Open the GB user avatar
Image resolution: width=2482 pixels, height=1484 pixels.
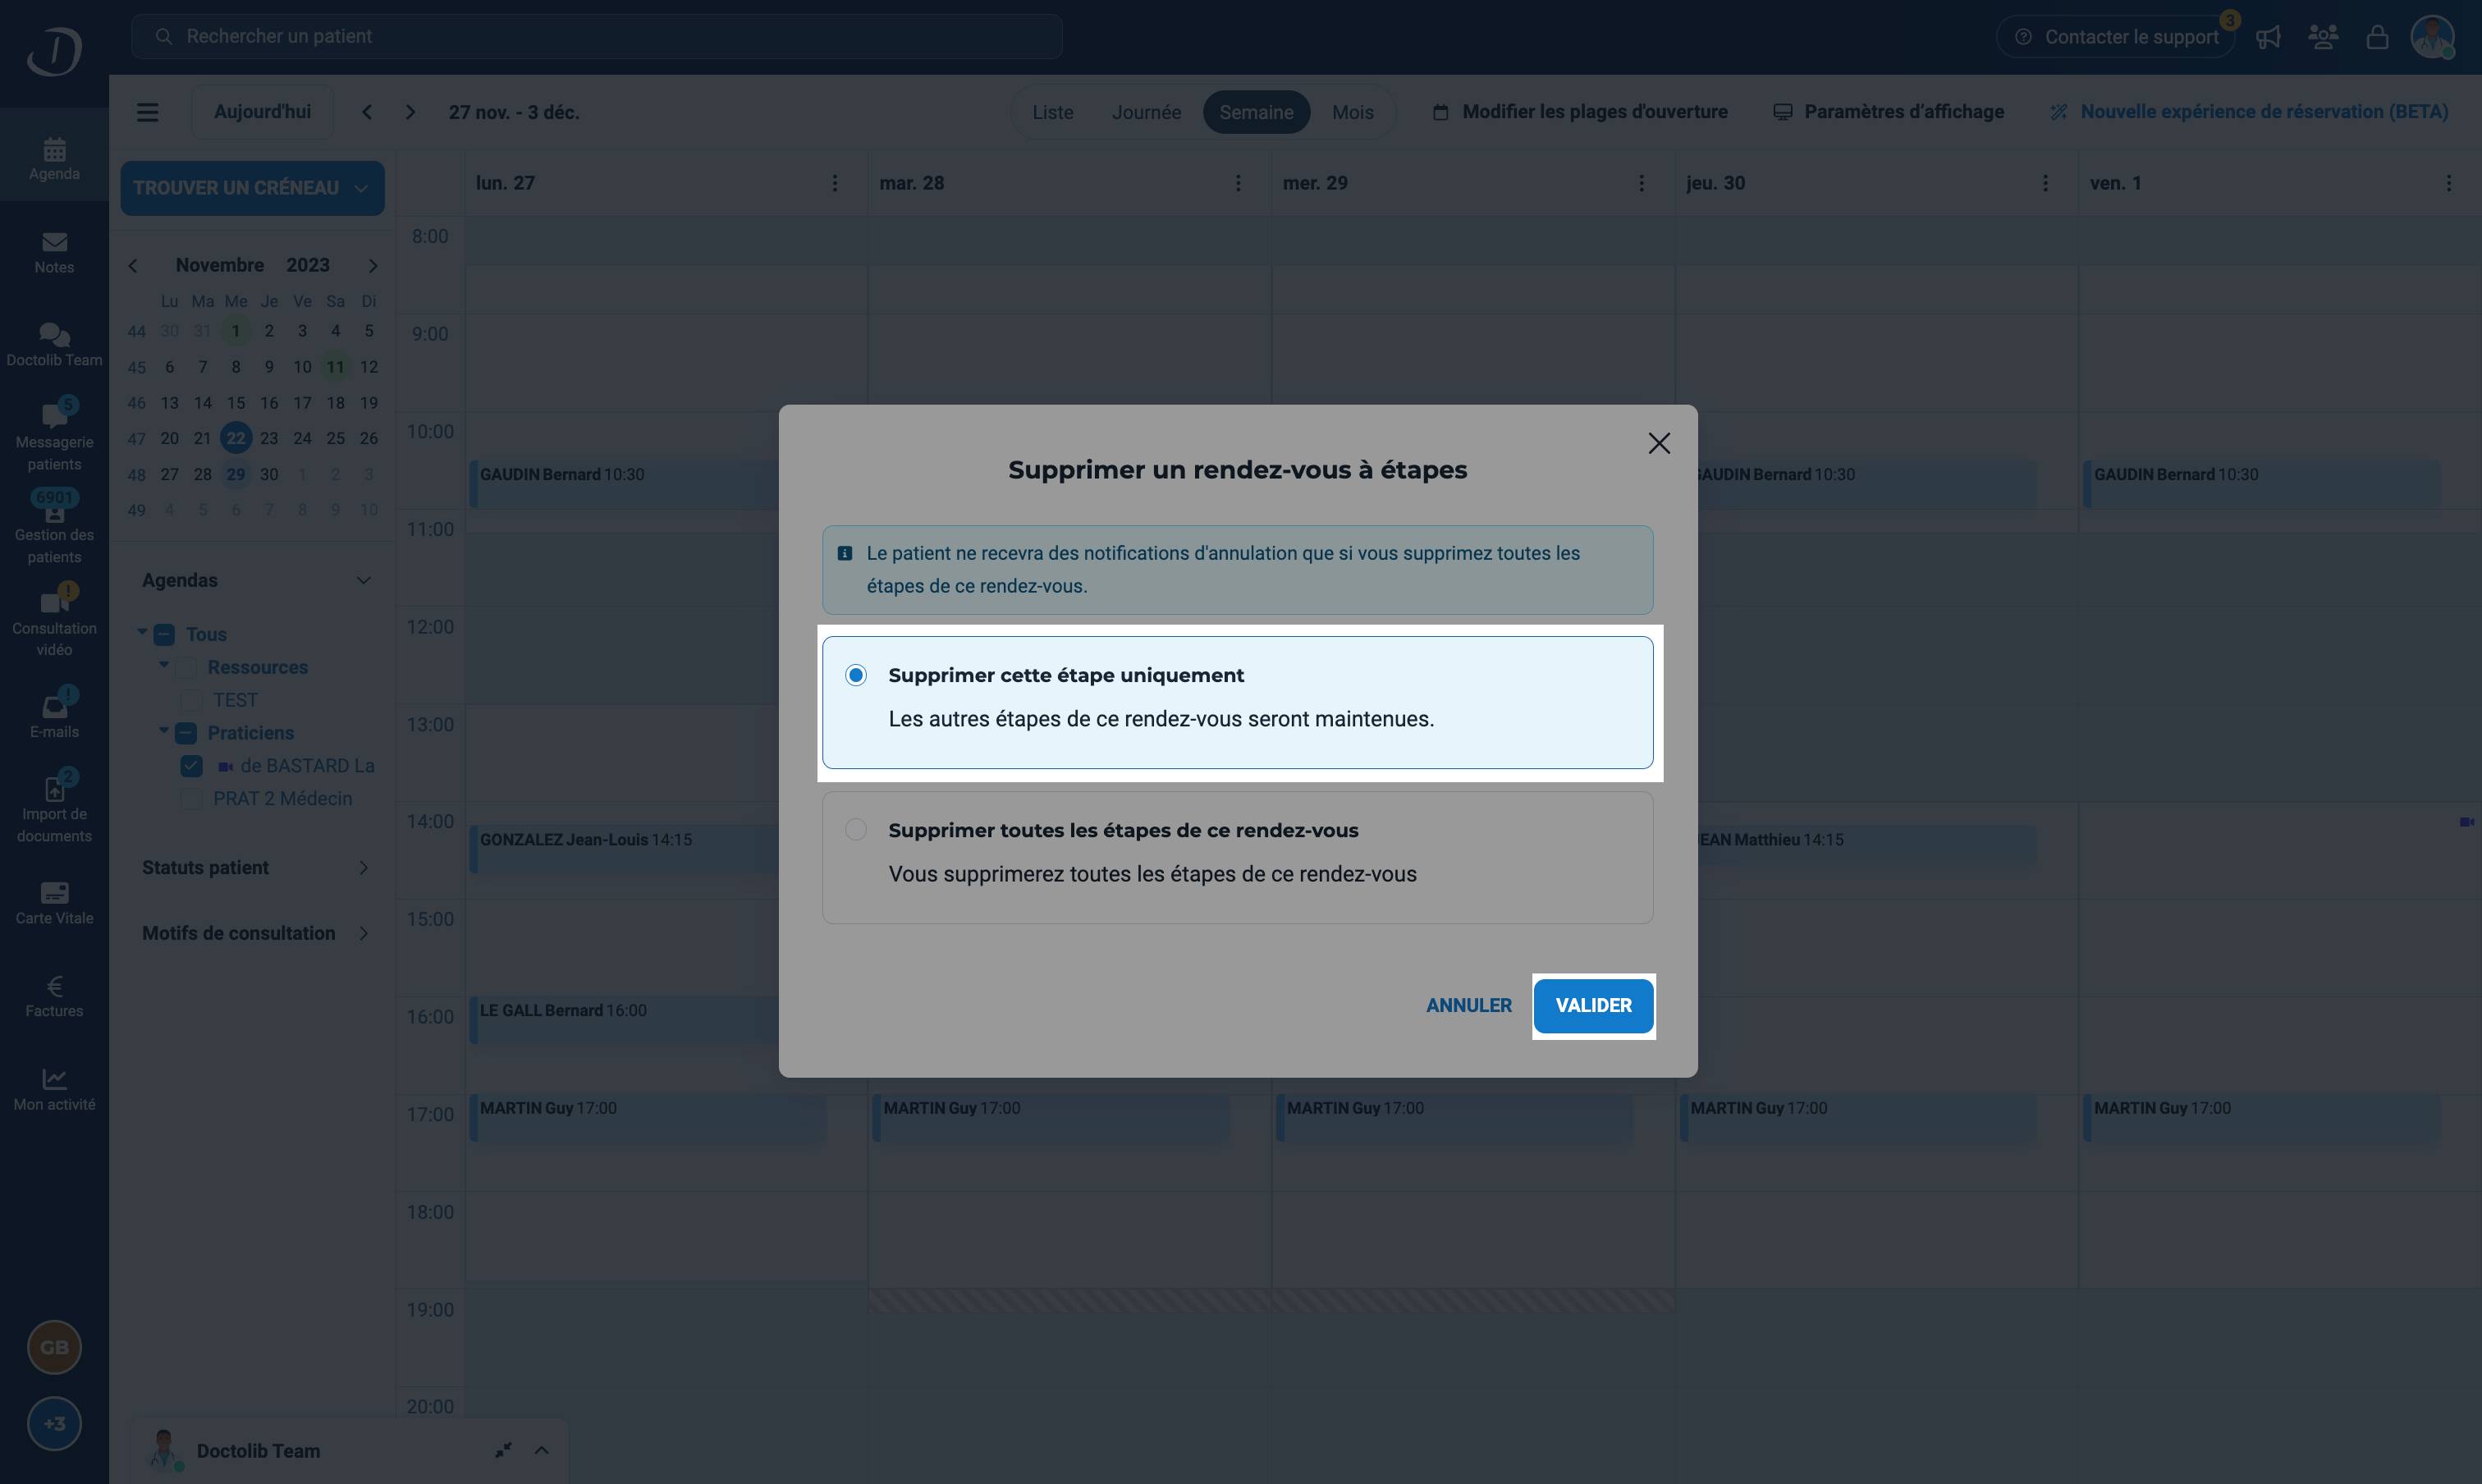pos(54,1347)
